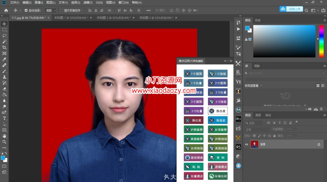Select the Hand tool

4,136
